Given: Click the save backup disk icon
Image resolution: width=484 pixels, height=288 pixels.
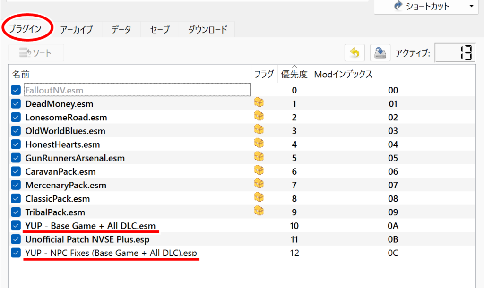Looking at the screenshot, I should 380,53.
